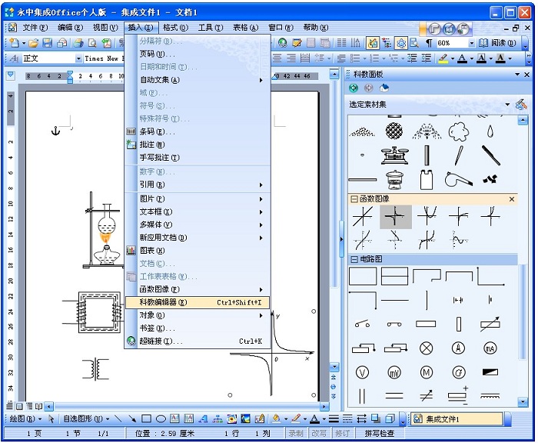Close the 函数图像 section with X
538x443 pixels.
click(512, 199)
